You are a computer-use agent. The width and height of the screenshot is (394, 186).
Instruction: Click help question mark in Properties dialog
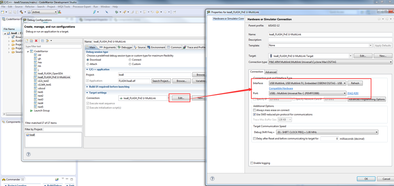coord(212,179)
